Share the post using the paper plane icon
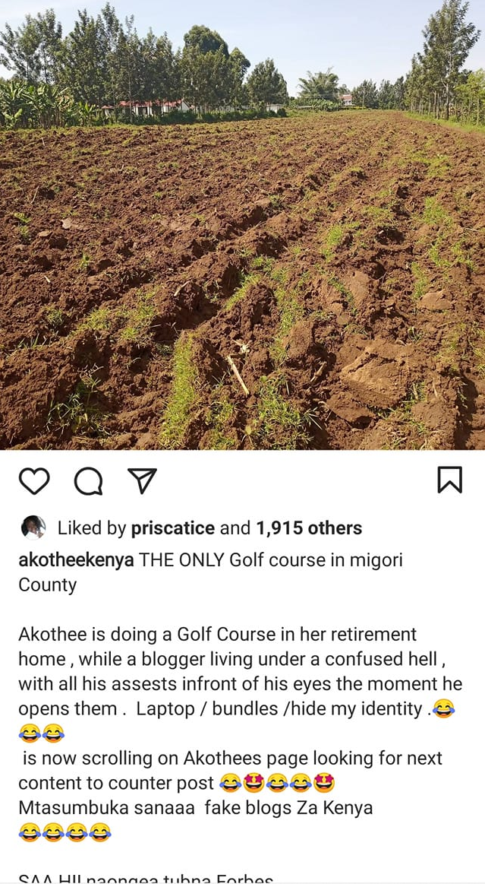 tap(142, 481)
